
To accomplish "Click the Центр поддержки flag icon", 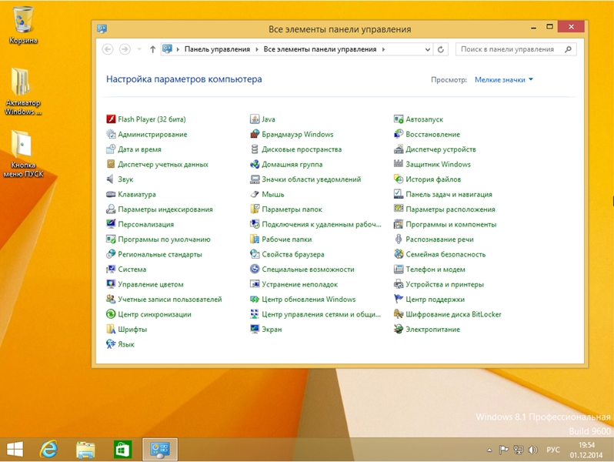I will tap(399, 299).
